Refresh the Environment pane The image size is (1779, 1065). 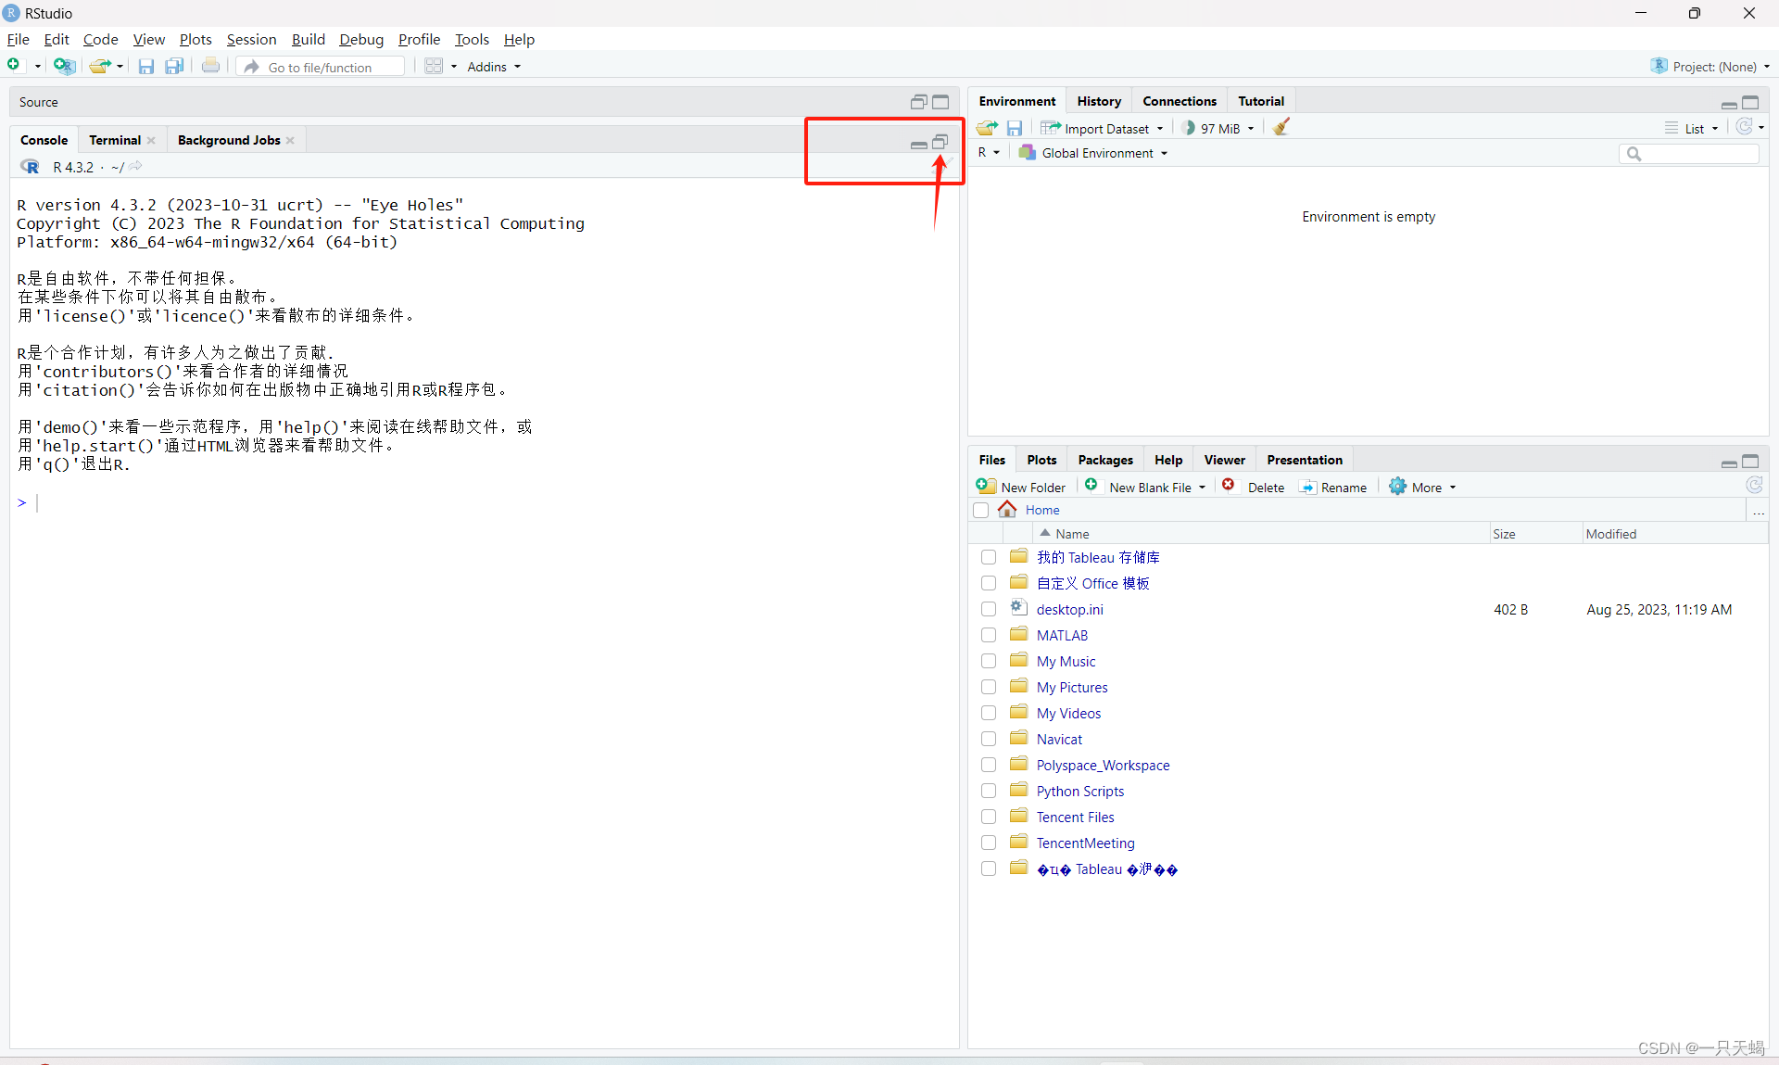pyautogui.click(x=1745, y=127)
